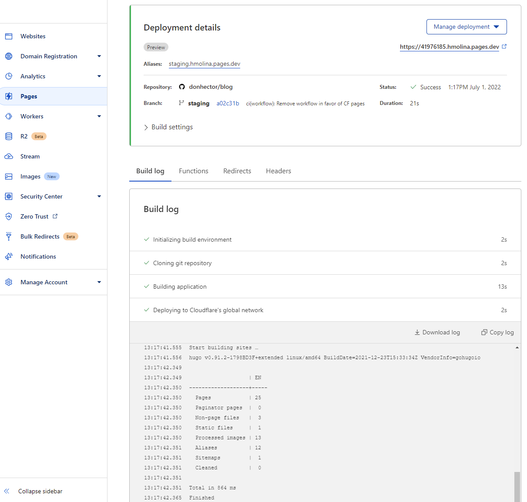Open the R2 storage section
The height and width of the screenshot is (502, 527).
9,136
